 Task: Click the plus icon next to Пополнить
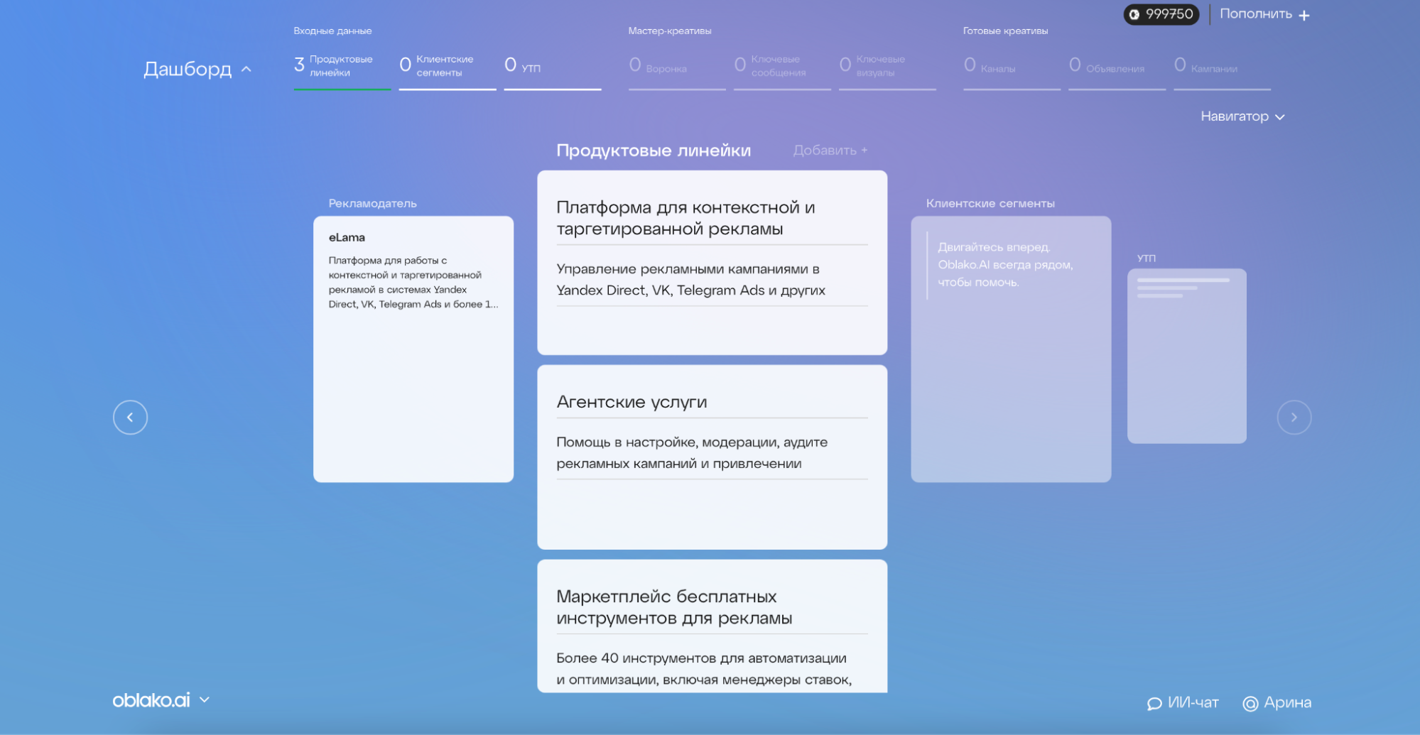1306,13
